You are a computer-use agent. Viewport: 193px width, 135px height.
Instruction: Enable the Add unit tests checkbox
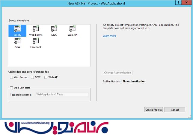[x=11, y=88]
